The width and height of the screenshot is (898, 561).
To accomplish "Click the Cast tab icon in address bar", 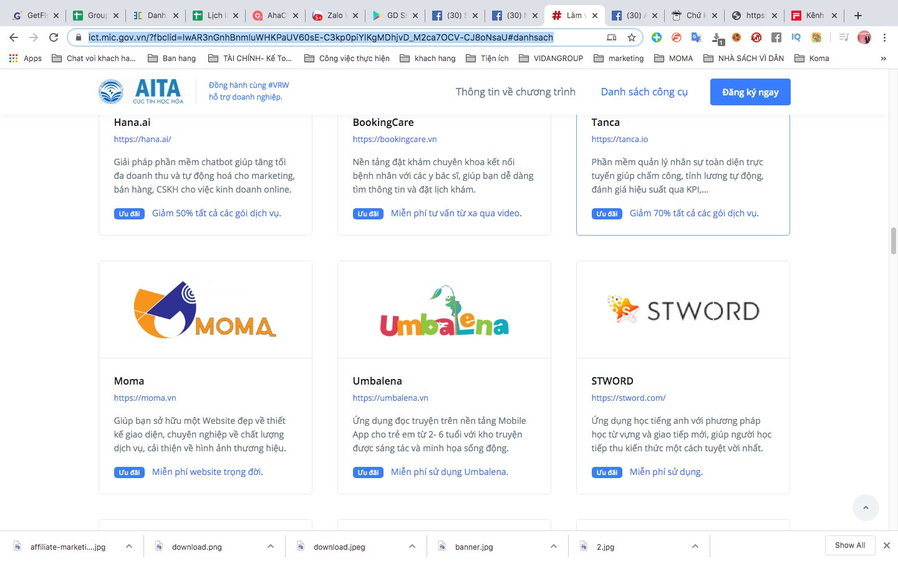I will (612, 37).
